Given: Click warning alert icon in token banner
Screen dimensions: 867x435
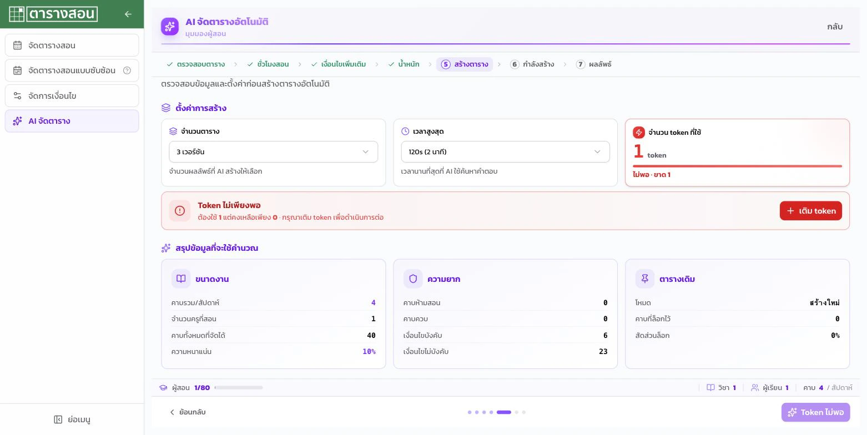Looking at the screenshot, I should point(180,211).
